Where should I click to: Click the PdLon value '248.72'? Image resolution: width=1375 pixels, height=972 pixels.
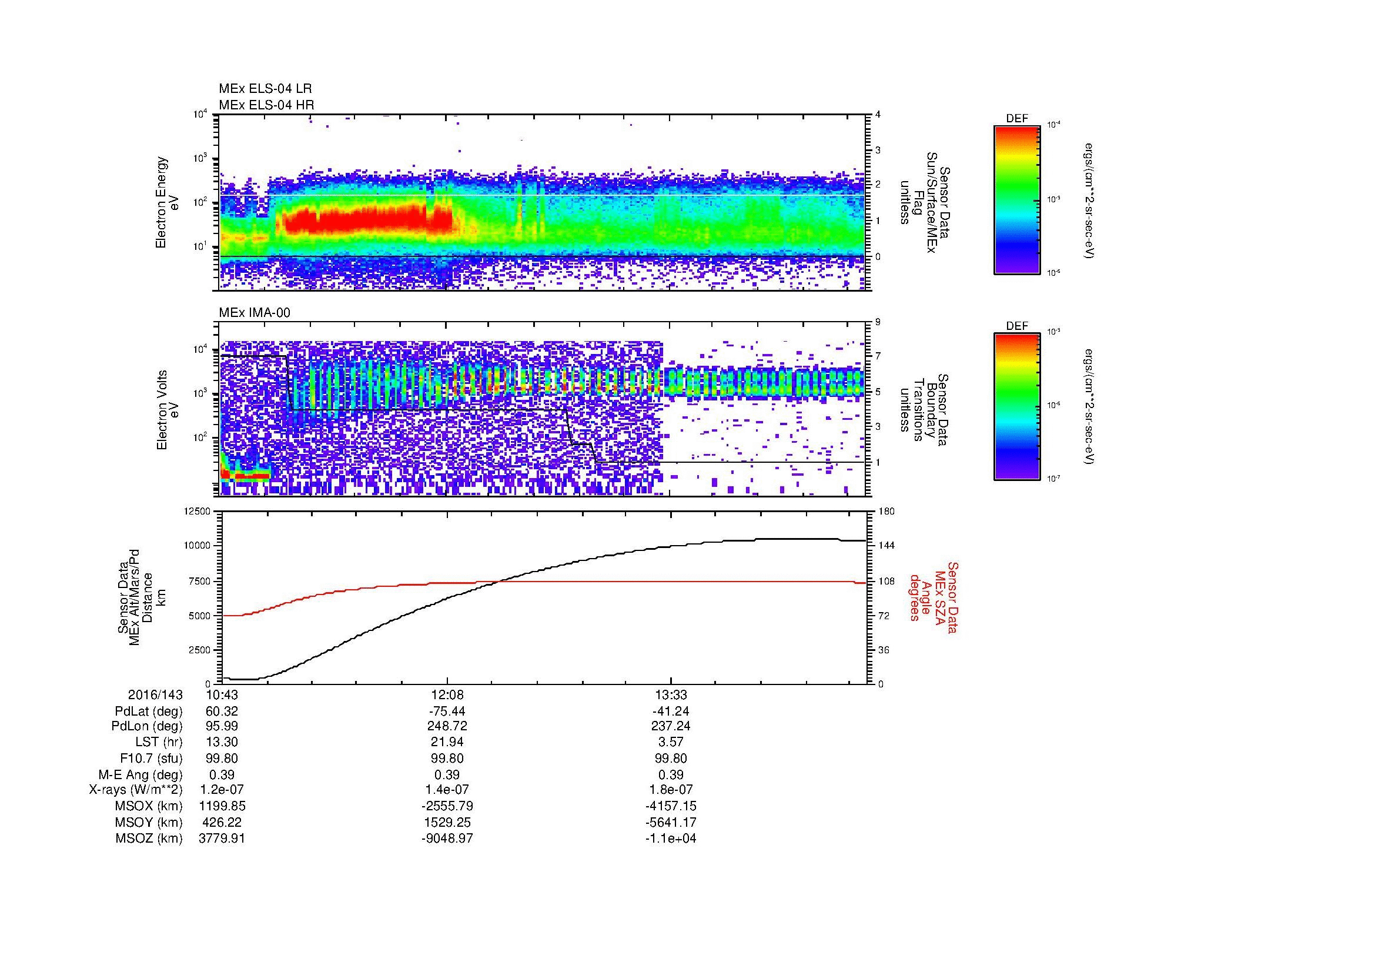coord(447,726)
